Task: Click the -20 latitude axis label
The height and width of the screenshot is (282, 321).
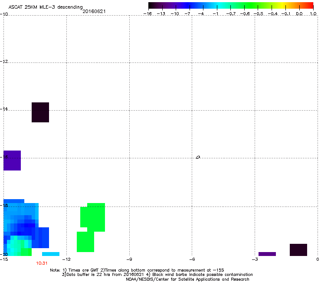Action: (4, 254)
